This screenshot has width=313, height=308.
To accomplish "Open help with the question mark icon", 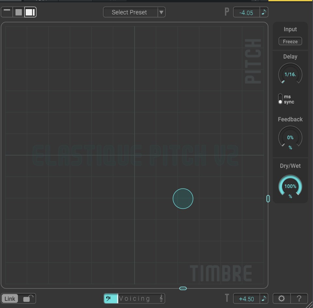I will (x=299, y=298).
